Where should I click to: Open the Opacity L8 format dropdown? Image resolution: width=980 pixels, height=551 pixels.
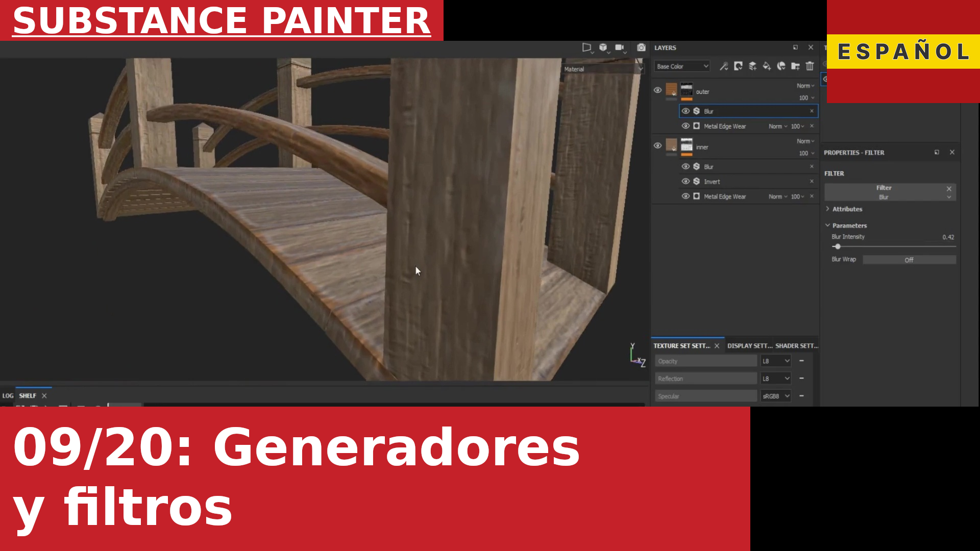coord(776,361)
